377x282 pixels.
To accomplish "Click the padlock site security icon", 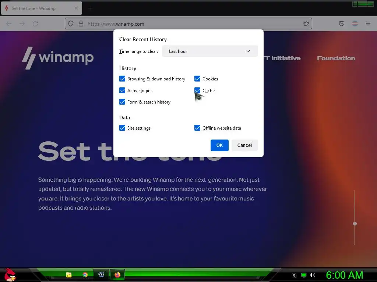I will [81, 23].
